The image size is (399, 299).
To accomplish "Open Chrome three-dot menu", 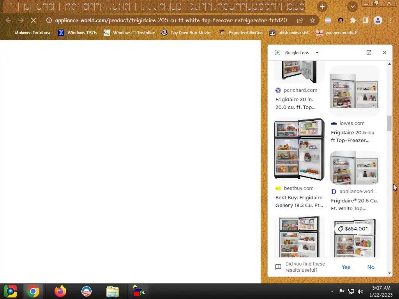I will tap(390, 20).
